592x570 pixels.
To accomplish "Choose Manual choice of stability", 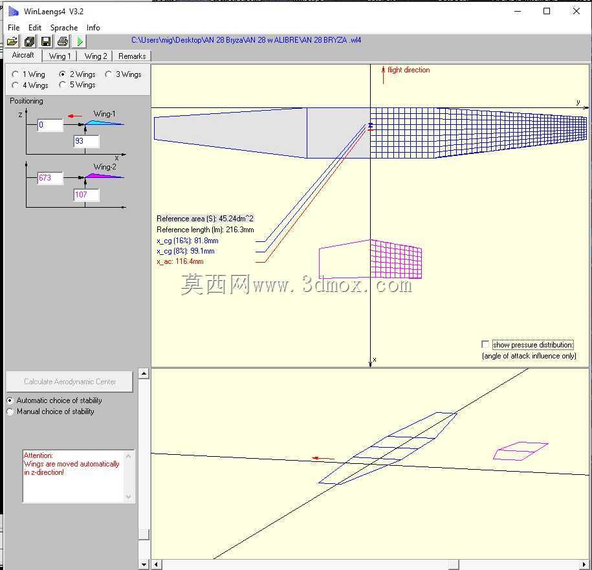I will [51, 411].
